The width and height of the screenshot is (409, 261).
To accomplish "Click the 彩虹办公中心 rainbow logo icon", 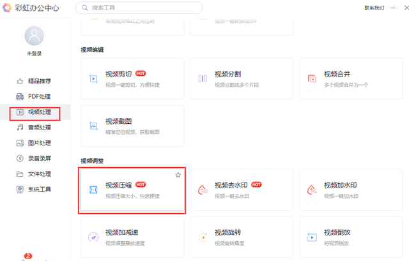I will (x=7, y=8).
